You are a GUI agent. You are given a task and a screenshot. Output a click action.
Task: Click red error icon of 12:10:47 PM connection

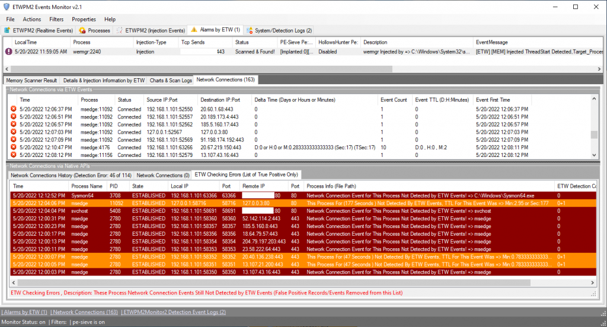13,148
